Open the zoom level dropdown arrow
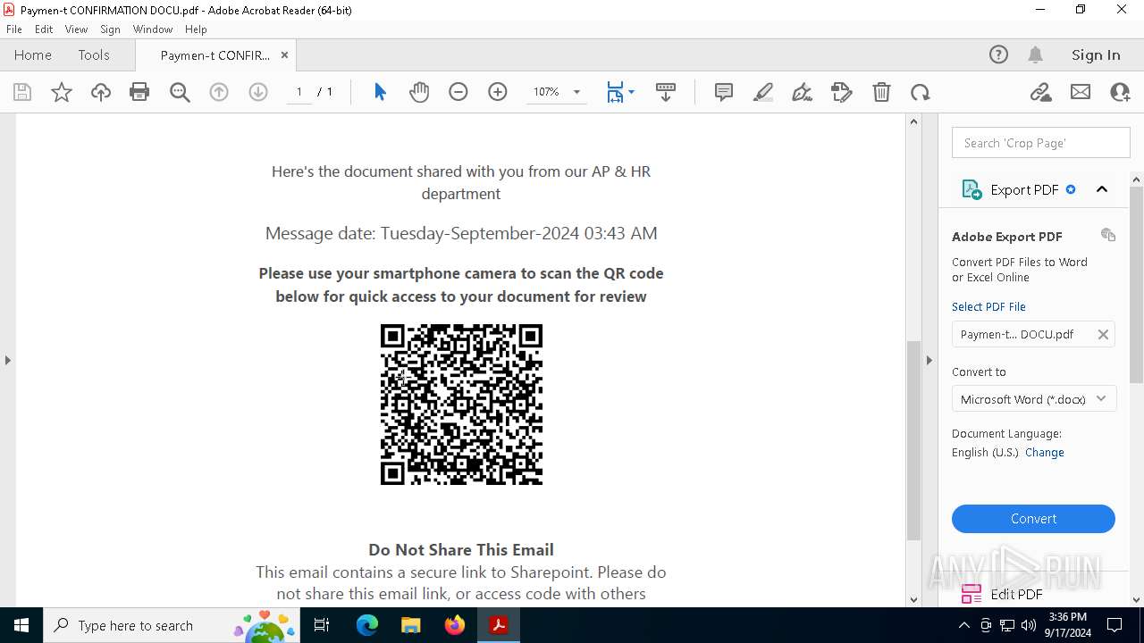Viewport: 1144px width, 643px height. tap(576, 92)
